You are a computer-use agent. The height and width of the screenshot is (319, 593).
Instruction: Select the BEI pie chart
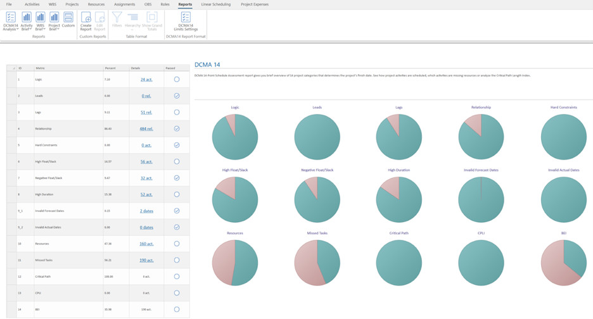click(563, 263)
